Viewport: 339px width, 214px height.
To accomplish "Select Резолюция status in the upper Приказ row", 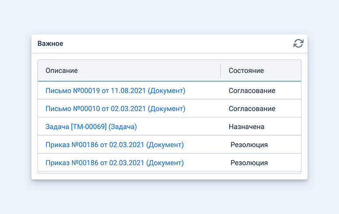I will click(x=249, y=145).
